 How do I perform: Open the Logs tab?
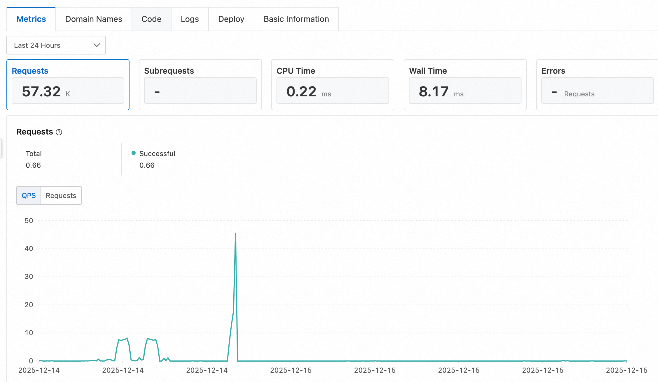(x=190, y=19)
